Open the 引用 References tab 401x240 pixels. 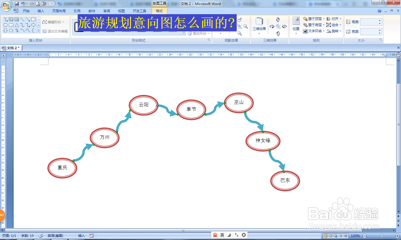(x=77, y=11)
